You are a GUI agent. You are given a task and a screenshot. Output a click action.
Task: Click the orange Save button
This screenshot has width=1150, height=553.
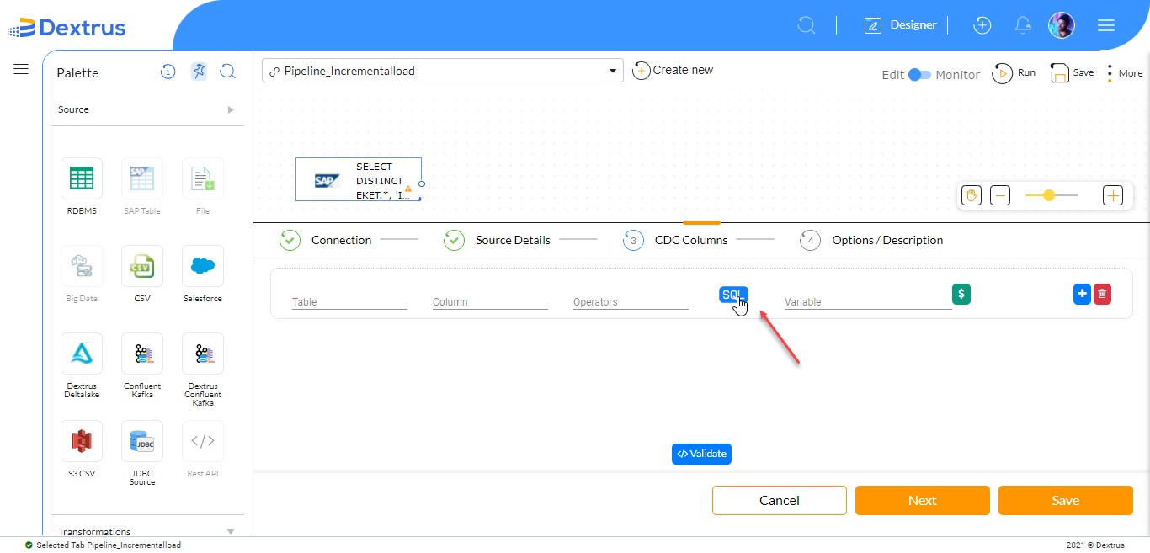click(1066, 500)
